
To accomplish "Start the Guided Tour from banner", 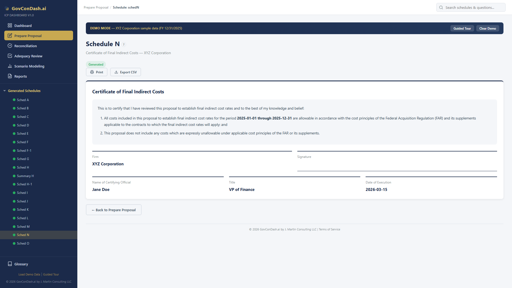I will tap(462, 29).
